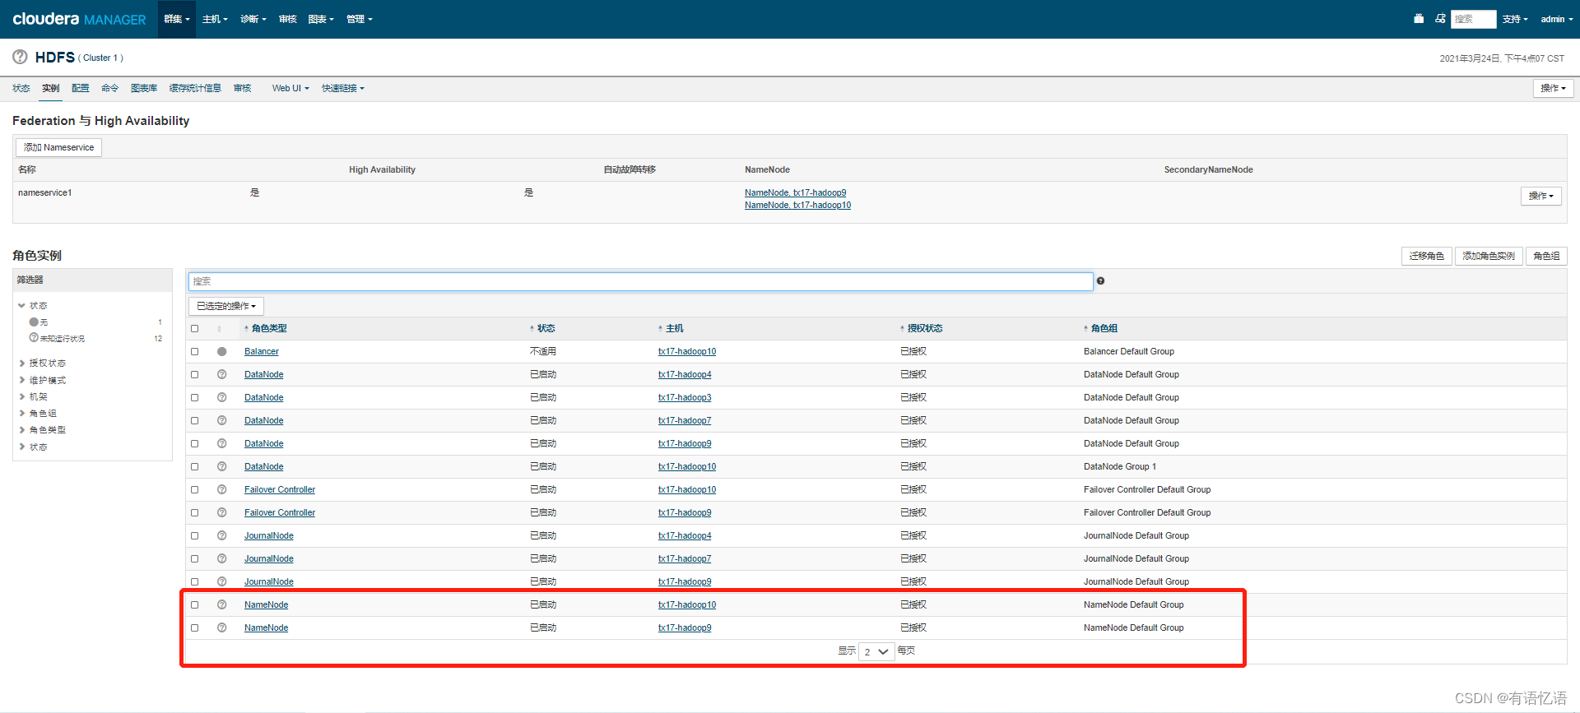This screenshot has height=713, width=1580.
Task: Click the 迁移角色 button
Action: tap(1426, 256)
